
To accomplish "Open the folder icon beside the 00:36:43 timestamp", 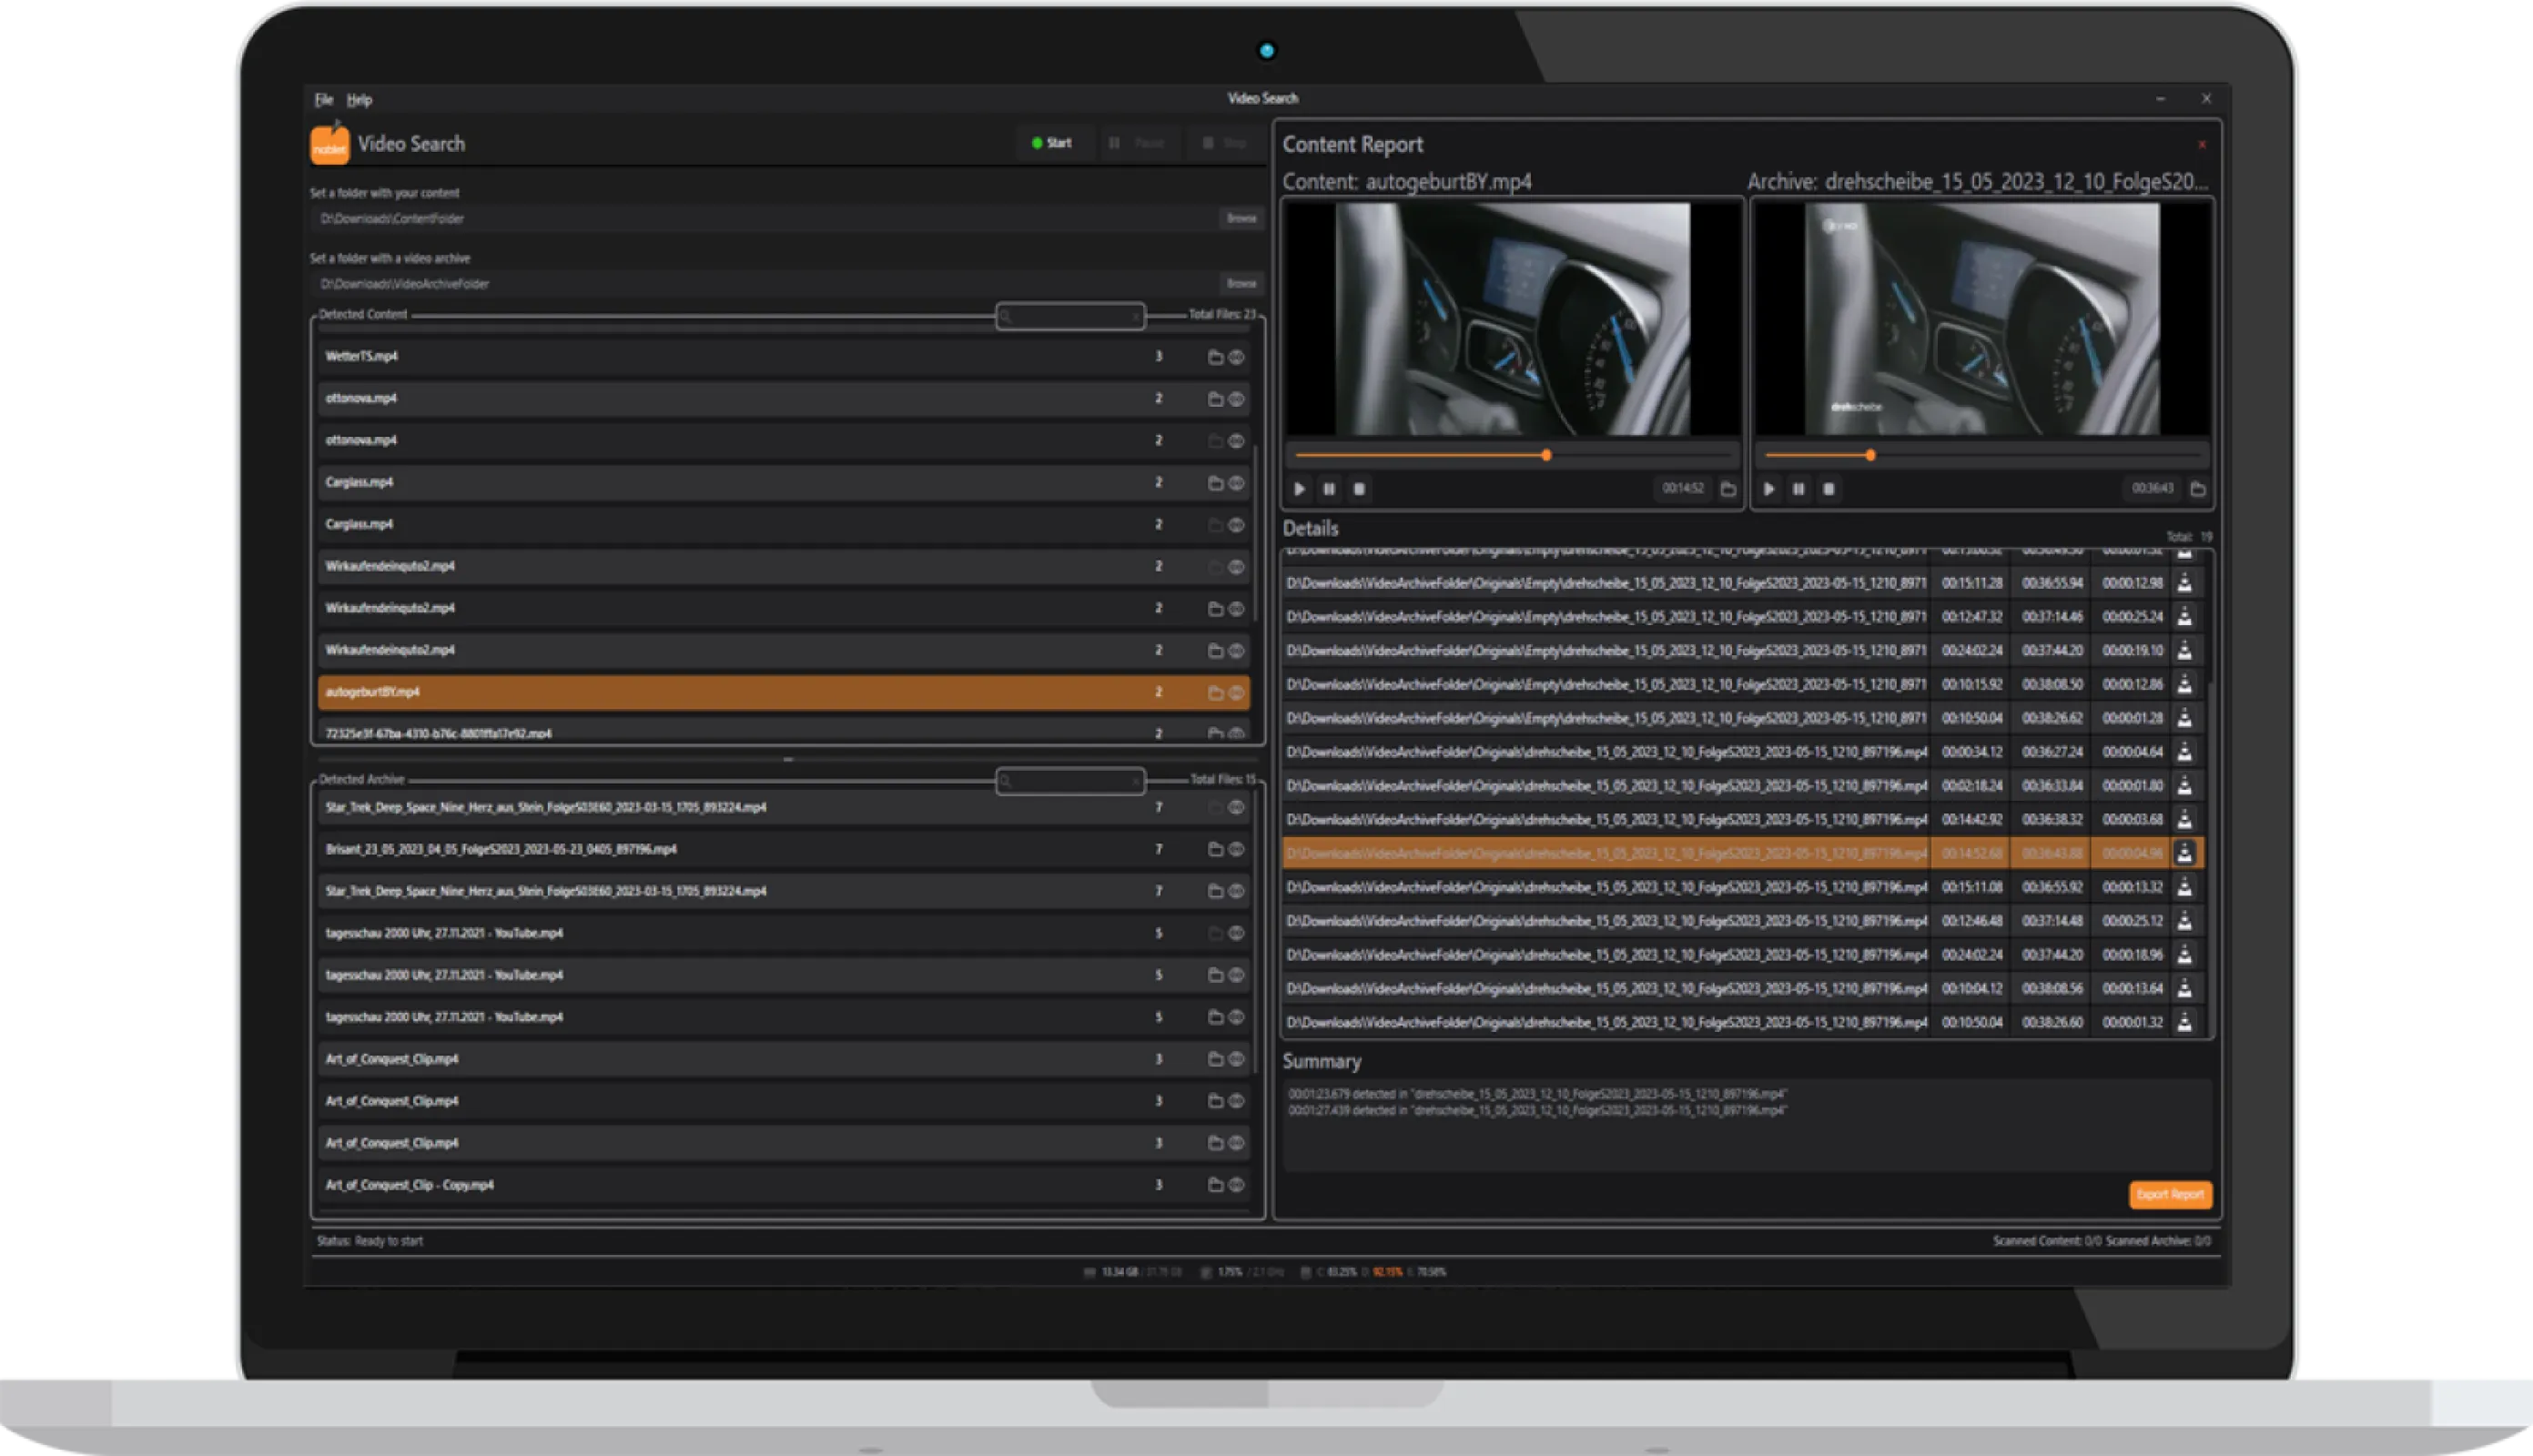I will (x=2197, y=490).
